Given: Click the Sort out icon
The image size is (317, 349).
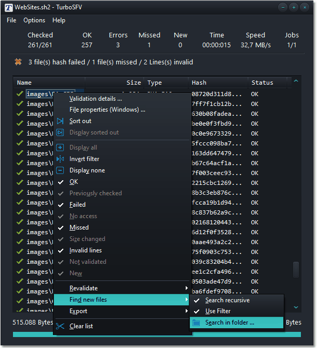Looking at the screenshot, I should coord(60,121).
